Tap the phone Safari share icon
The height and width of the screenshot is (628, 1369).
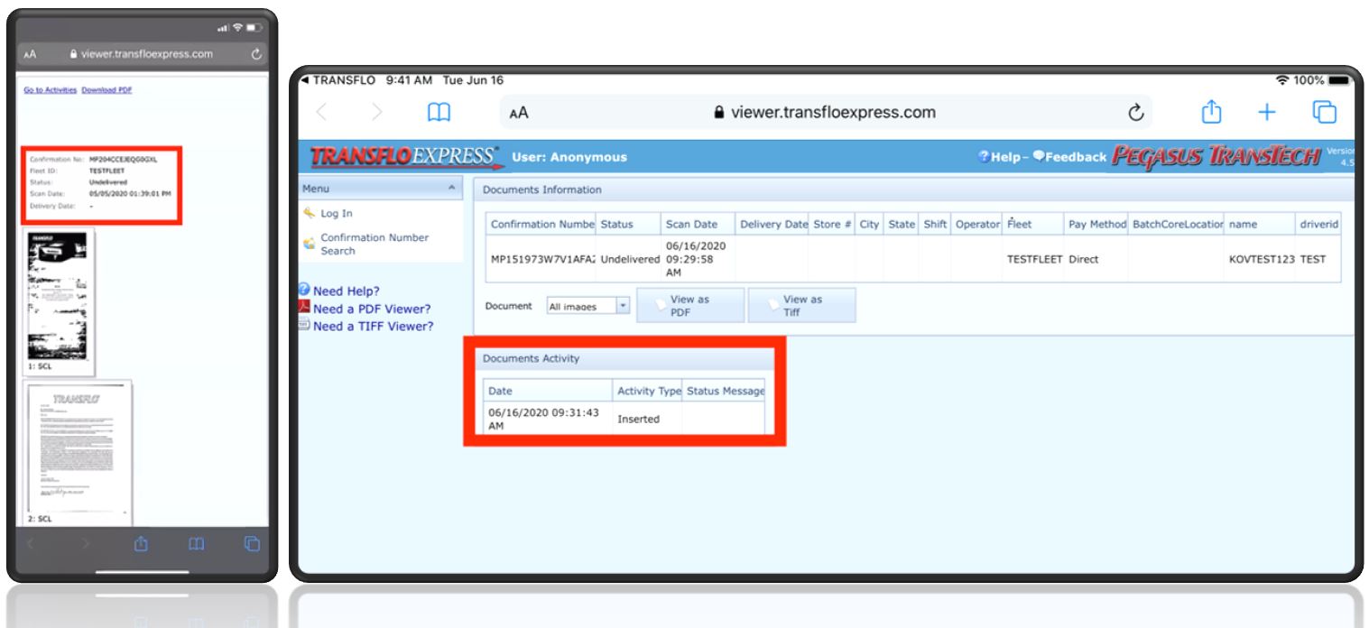pyautogui.click(x=141, y=544)
